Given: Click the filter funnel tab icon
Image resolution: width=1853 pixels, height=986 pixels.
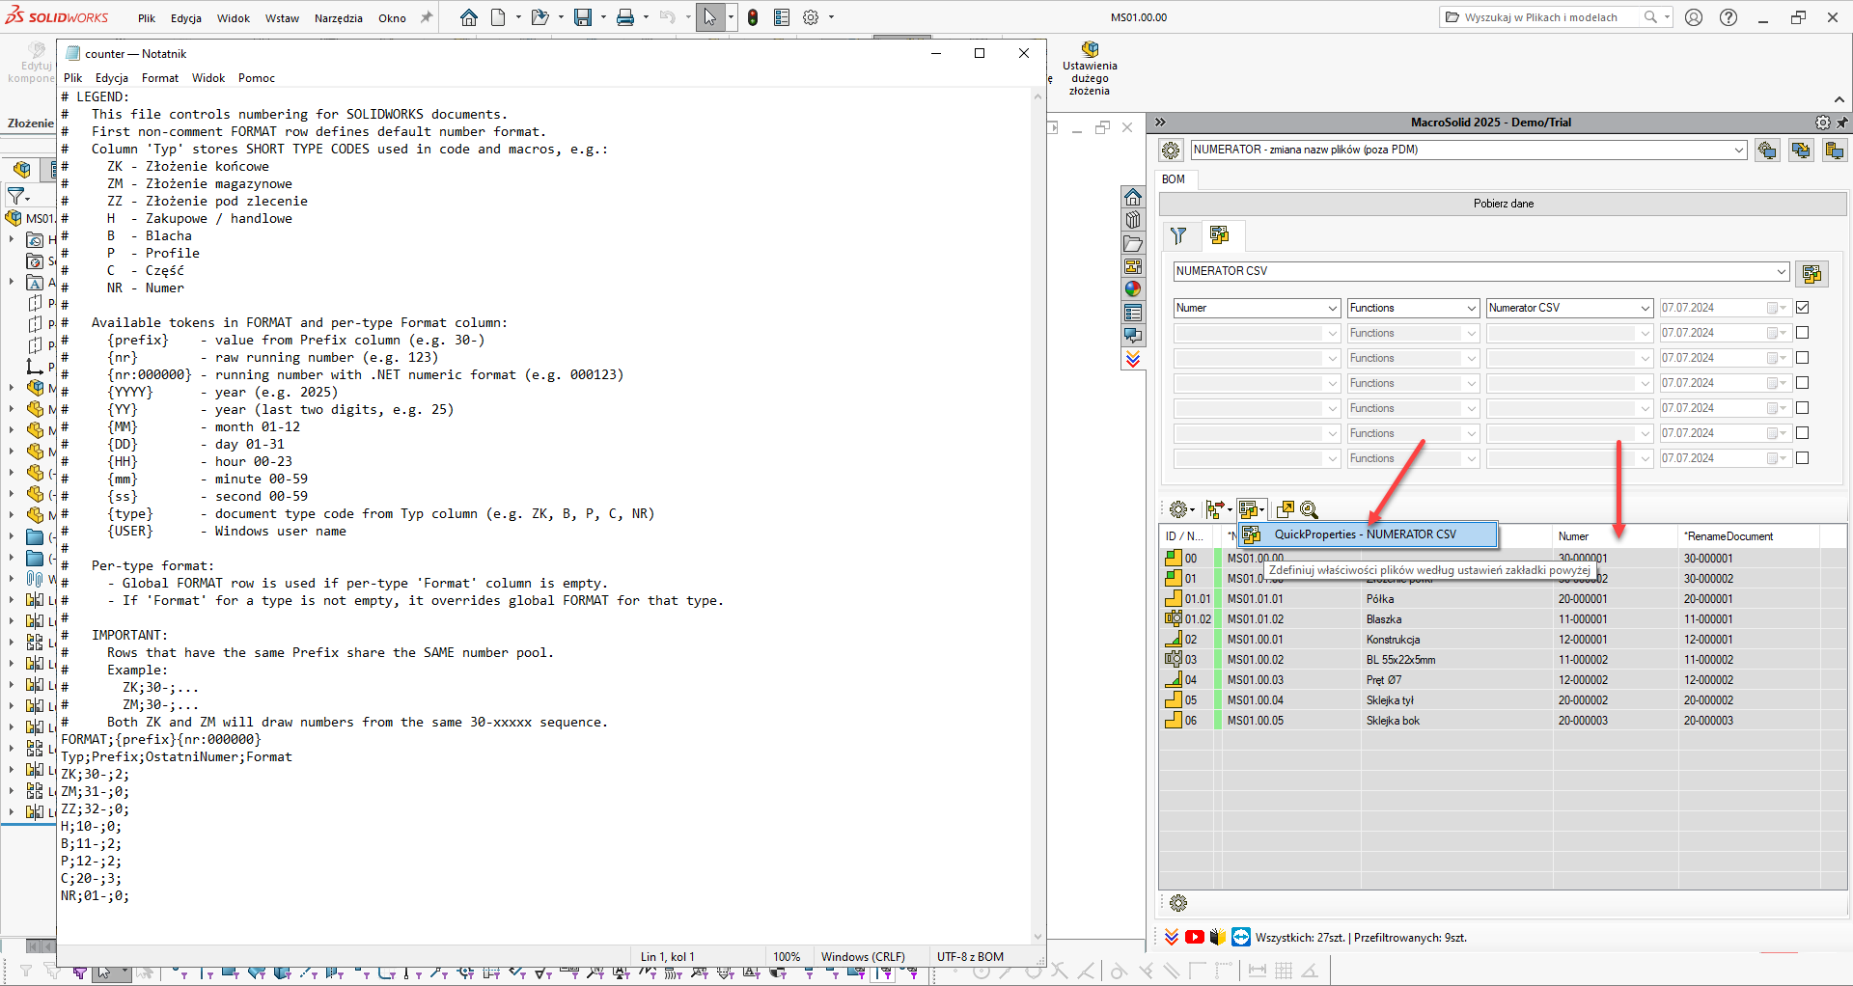Looking at the screenshot, I should coord(1178,235).
